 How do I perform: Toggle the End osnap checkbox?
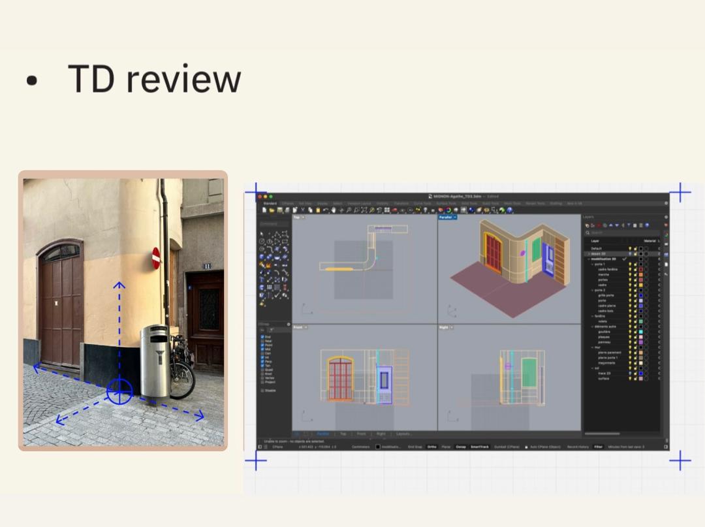(x=262, y=337)
